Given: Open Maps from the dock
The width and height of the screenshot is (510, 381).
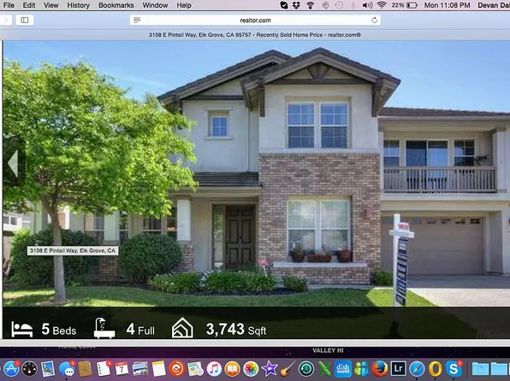Looking at the screenshot, I should (x=195, y=369).
